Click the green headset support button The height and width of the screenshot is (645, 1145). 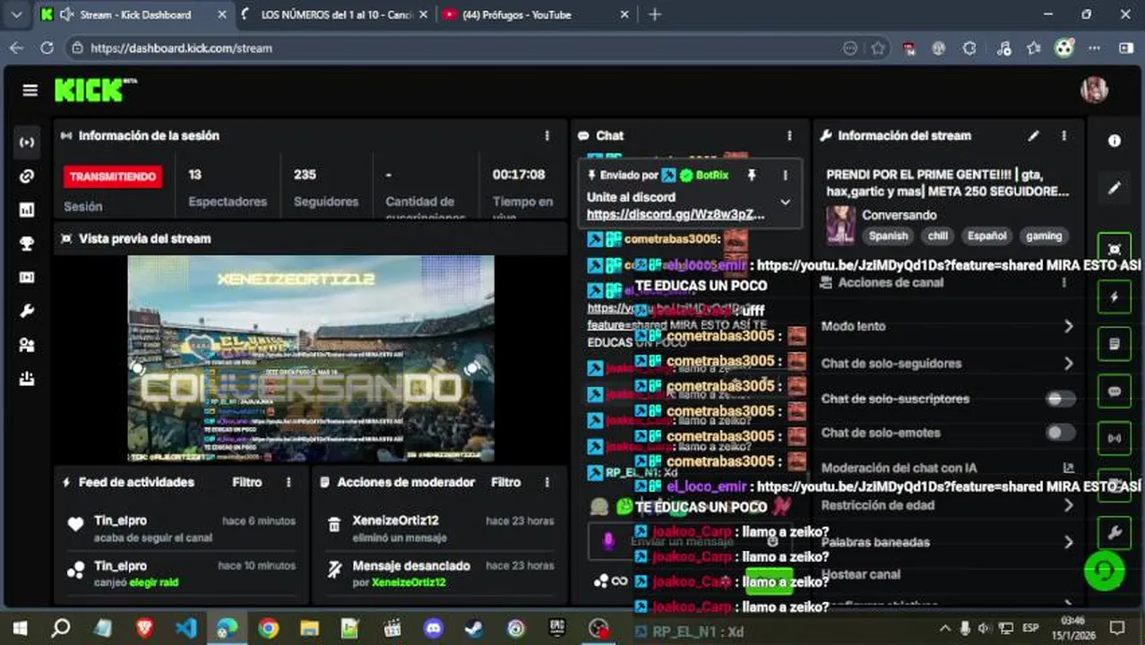tap(1105, 571)
